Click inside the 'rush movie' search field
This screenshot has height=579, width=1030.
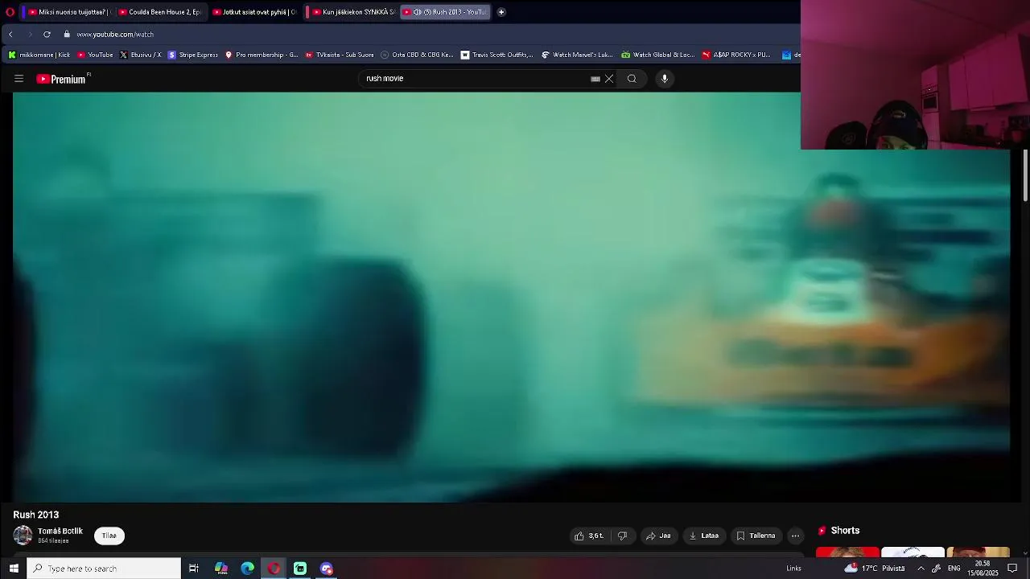point(475,79)
